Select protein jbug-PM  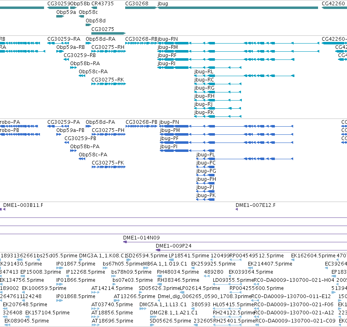pos(226,134)
